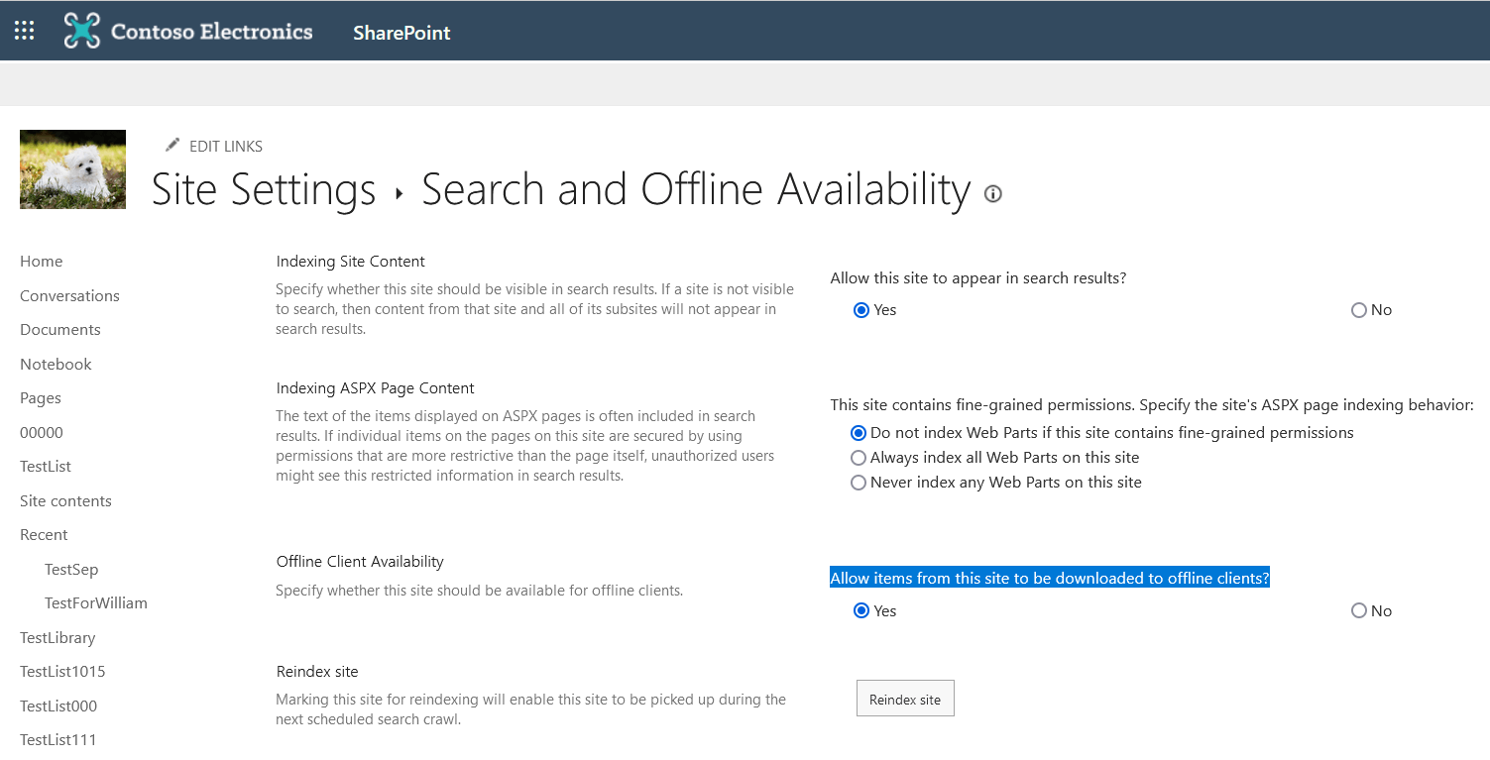This screenshot has height=760, width=1490.
Task: Open TestForWilliam under Recent
Action: pyautogui.click(x=96, y=603)
